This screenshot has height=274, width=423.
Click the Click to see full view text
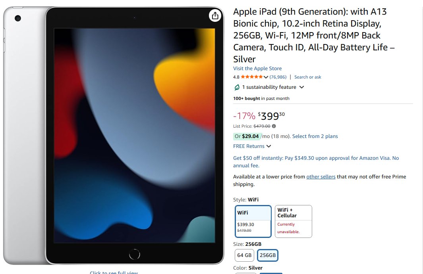pos(114,272)
